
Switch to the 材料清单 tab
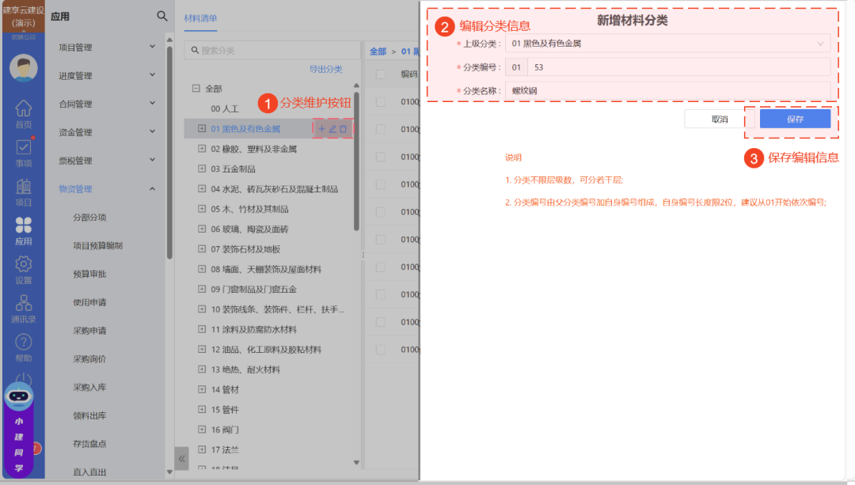coord(200,17)
